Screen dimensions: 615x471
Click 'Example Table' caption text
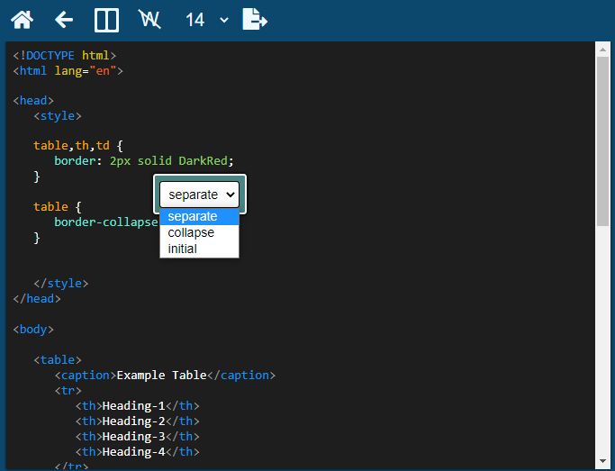[161, 376]
